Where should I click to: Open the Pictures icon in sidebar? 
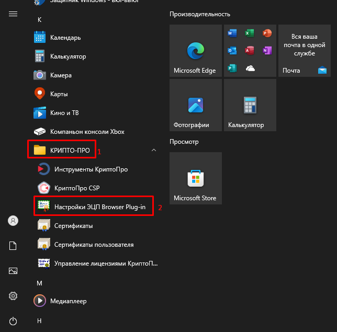click(13, 271)
